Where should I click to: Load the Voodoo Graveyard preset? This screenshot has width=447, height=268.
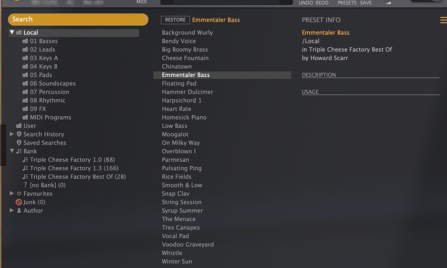[187, 245]
